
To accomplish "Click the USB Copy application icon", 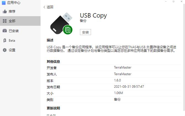I will pyautogui.click(x=61, y=23).
